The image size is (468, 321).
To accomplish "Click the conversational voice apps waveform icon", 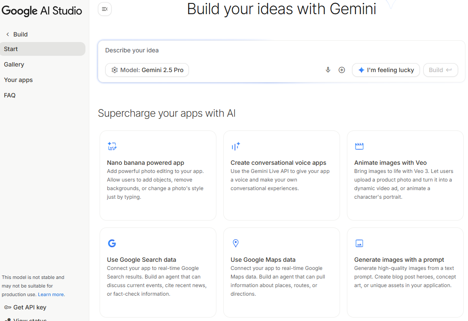I will [236, 146].
